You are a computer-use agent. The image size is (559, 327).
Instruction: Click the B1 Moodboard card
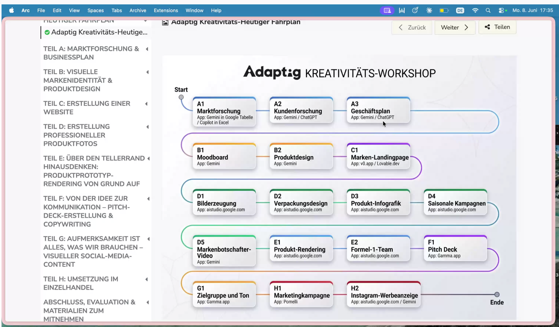point(224,156)
